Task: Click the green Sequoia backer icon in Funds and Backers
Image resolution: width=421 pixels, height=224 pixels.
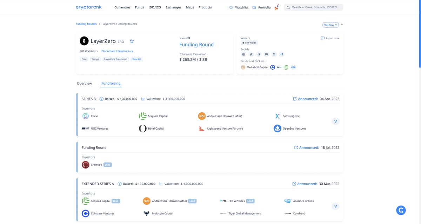Action: (286, 67)
